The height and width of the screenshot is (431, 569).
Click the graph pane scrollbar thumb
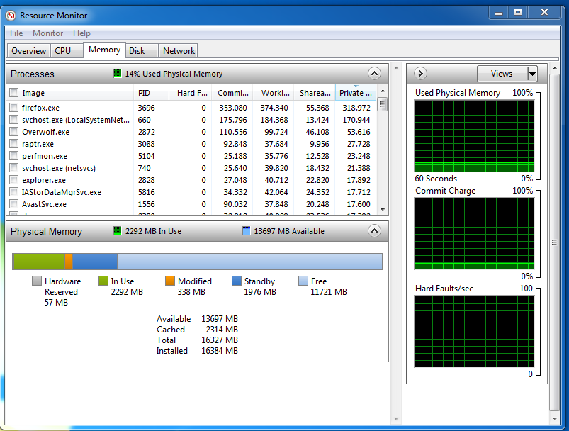[x=554, y=242]
